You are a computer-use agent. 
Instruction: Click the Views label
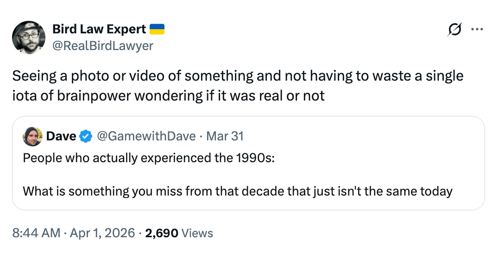tap(197, 233)
